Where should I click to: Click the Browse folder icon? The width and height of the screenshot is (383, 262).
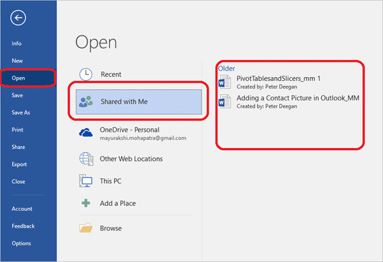click(86, 228)
